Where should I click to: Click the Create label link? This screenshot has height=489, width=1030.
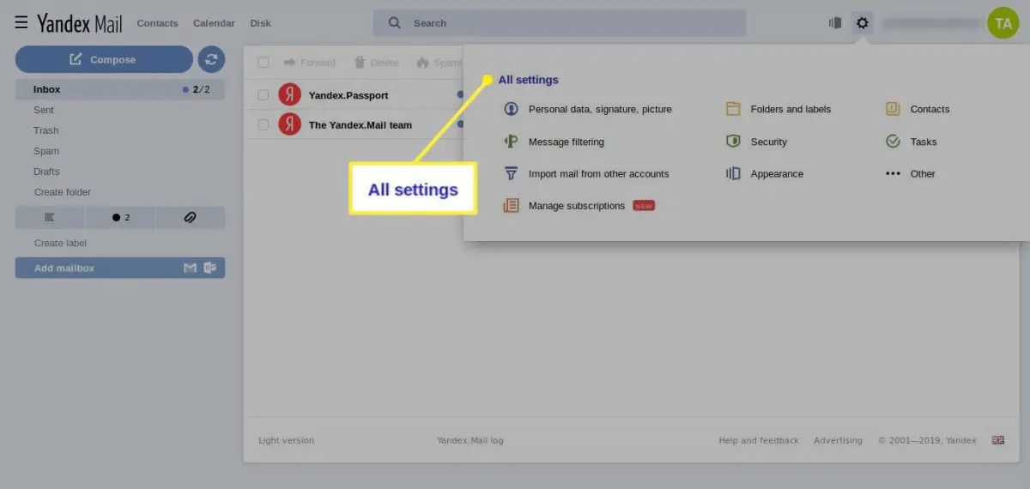point(60,243)
